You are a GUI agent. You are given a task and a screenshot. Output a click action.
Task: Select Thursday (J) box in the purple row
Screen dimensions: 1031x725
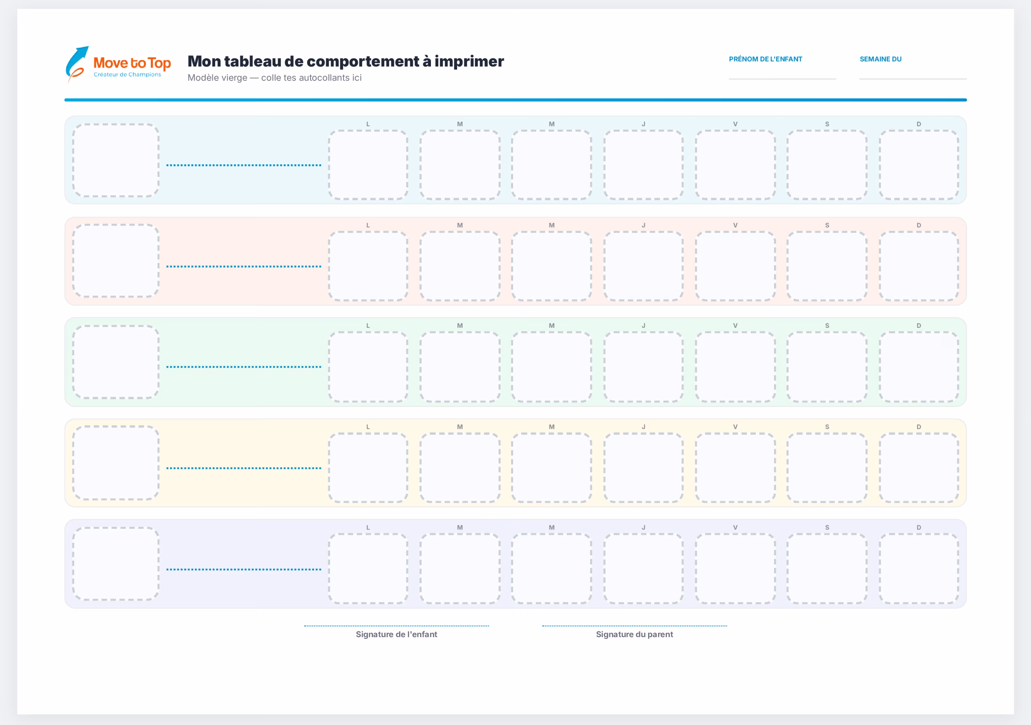[x=644, y=569]
